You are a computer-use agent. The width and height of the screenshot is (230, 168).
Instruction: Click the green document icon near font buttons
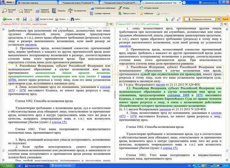[166, 19]
